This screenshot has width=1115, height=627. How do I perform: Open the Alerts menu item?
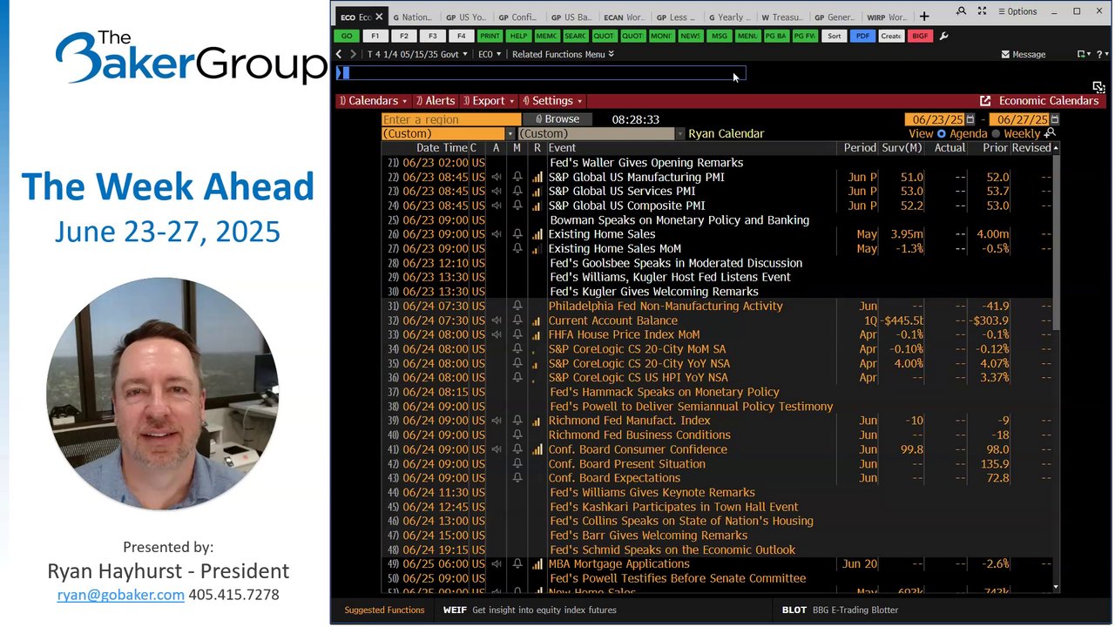click(436, 101)
